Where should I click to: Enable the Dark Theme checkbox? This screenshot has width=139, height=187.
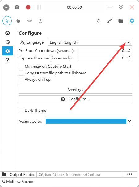[21, 111]
